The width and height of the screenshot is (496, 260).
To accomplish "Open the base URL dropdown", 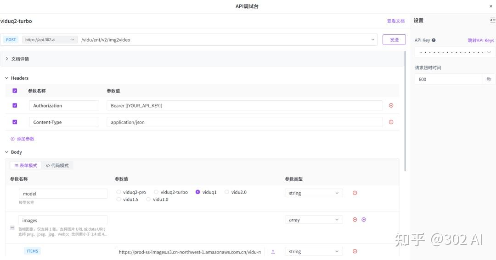I will pyautogui.click(x=50, y=40).
